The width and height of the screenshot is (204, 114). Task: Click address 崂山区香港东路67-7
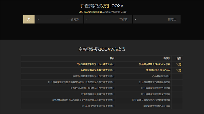pyautogui.click(x=98, y=70)
